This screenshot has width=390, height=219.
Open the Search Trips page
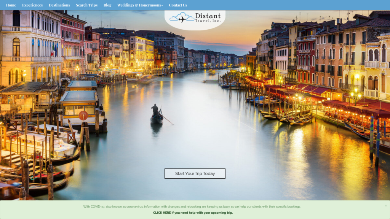(86, 5)
